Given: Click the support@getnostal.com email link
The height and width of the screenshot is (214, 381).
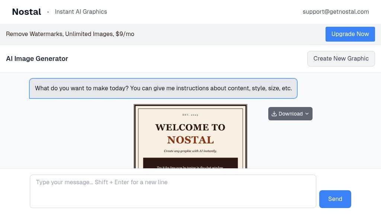Looking at the screenshot, I should coord(335,12).
